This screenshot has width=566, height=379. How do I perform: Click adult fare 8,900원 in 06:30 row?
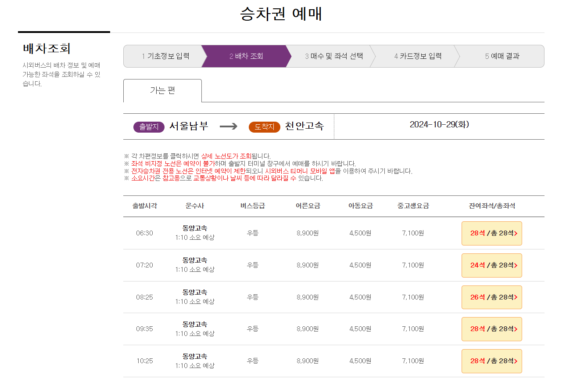click(x=308, y=233)
